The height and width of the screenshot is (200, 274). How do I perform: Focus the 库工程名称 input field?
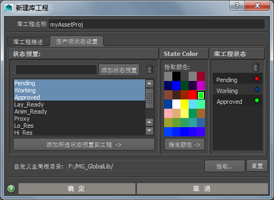click(x=157, y=24)
